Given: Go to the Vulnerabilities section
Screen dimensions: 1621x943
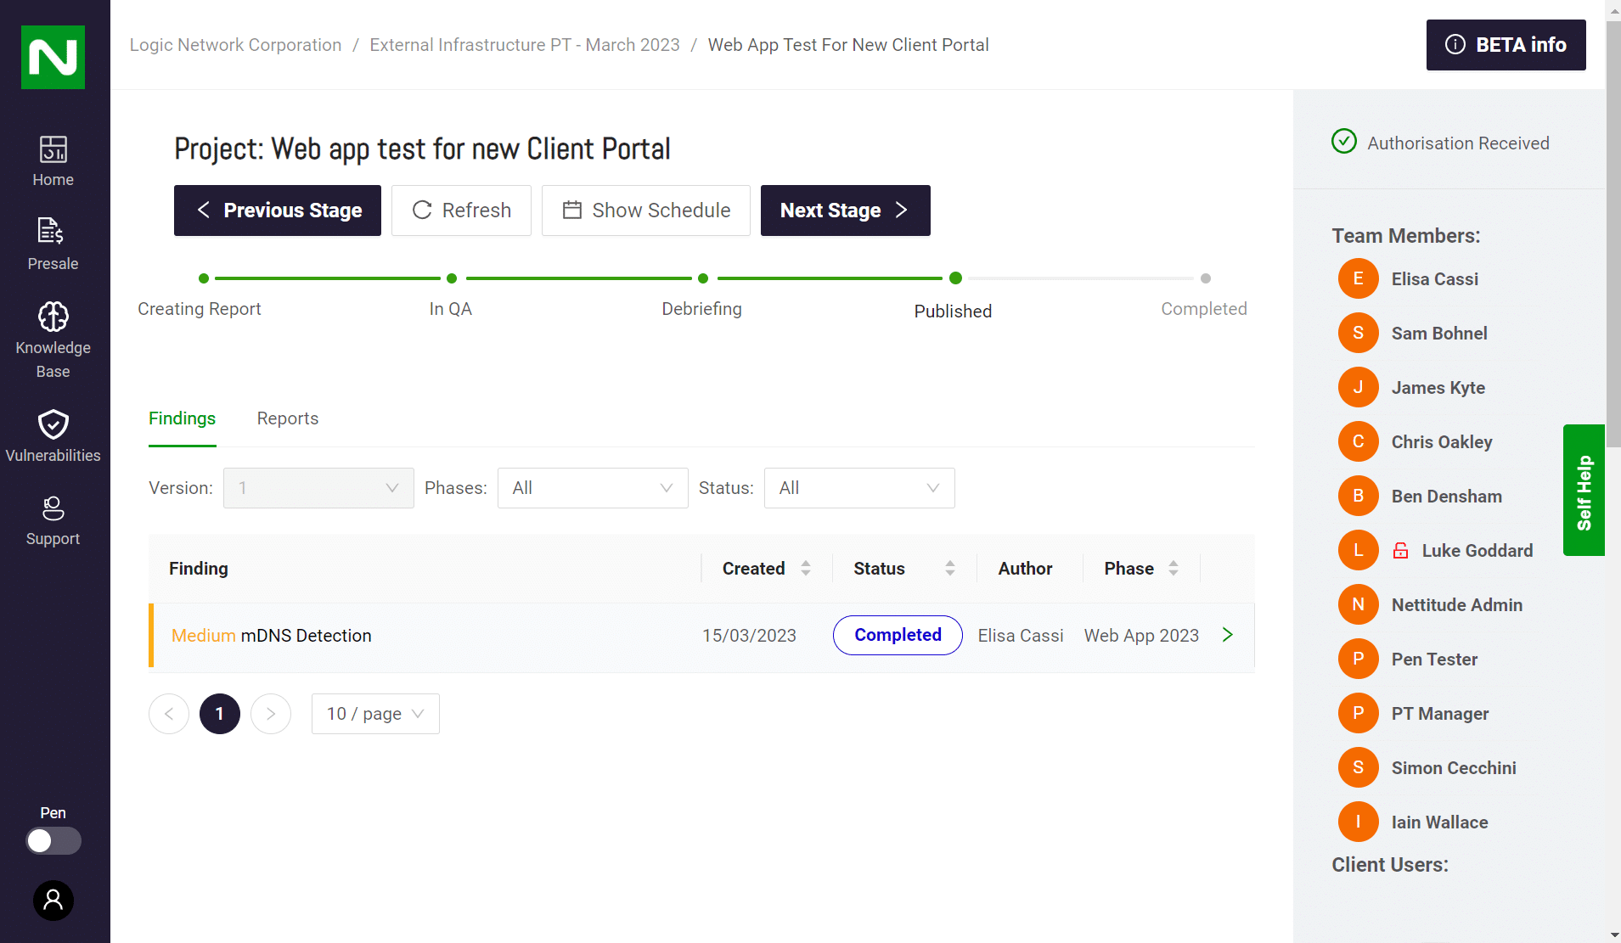Looking at the screenshot, I should click(x=53, y=435).
